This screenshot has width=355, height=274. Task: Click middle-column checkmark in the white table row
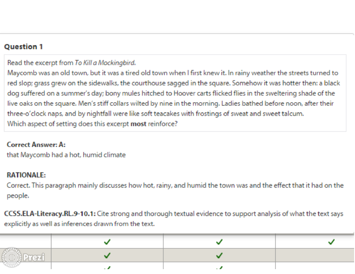[219, 242]
